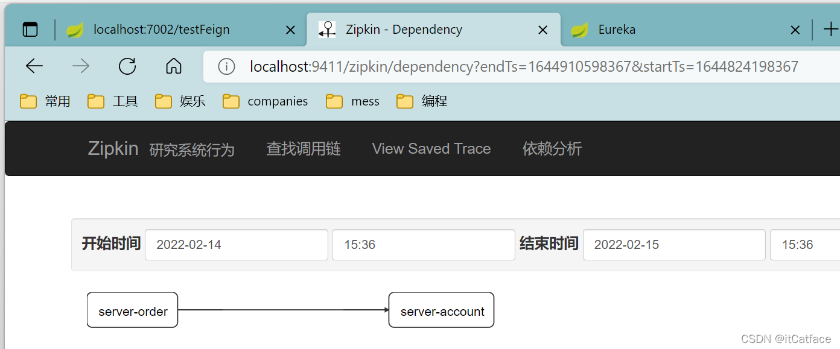This screenshot has width=840, height=349.
Task: Open a new browser tab
Action: click(831, 29)
